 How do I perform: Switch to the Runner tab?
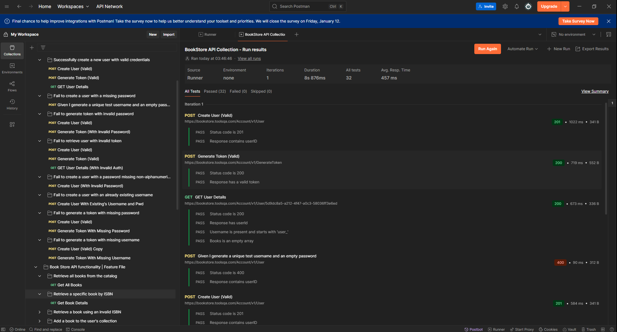(208, 34)
